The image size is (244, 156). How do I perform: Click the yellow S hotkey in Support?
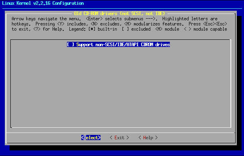point(78,45)
